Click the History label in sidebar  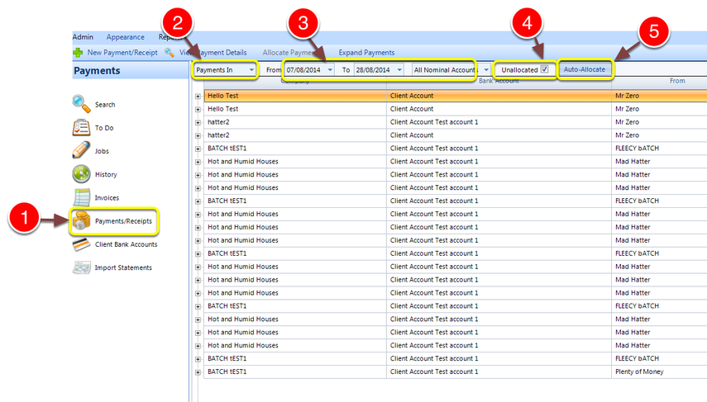(x=106, y=174)
